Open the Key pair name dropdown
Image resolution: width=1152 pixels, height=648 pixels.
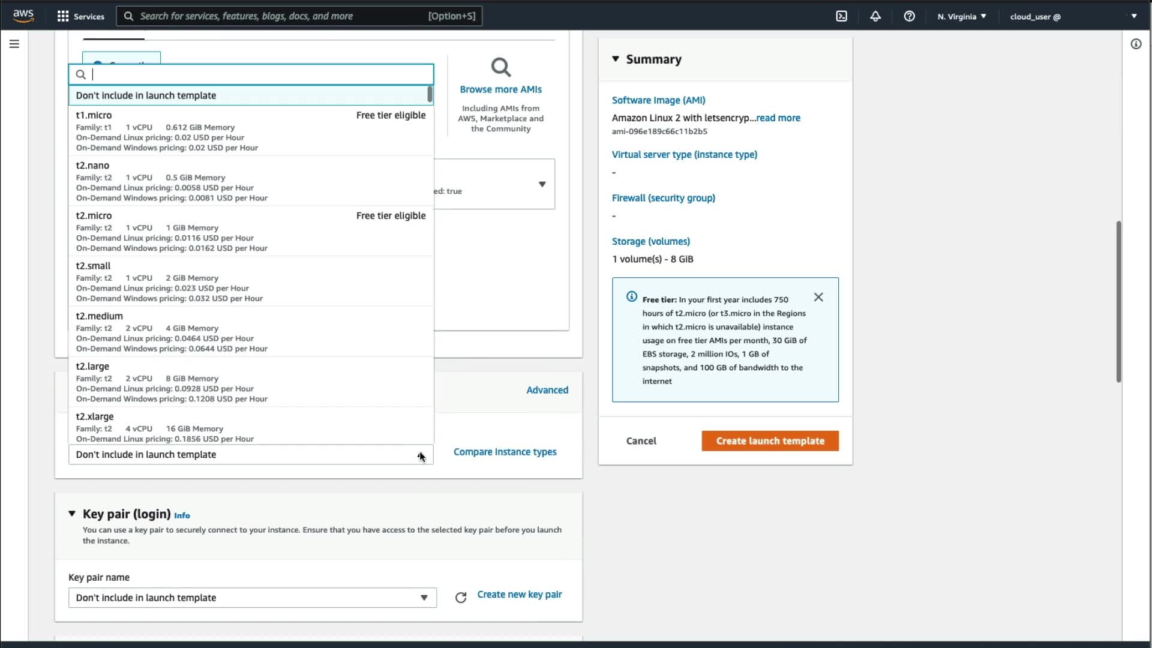click(x=252, y=598)
